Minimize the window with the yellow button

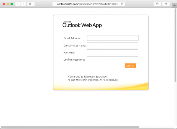(8, 4)
